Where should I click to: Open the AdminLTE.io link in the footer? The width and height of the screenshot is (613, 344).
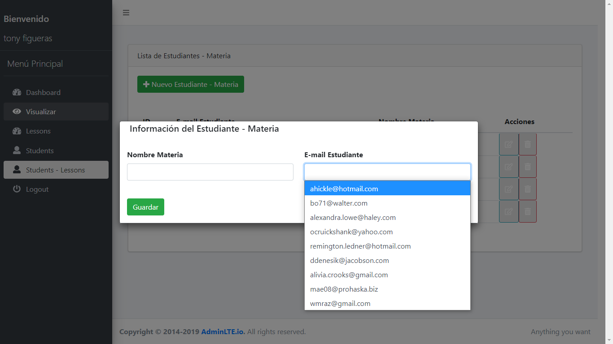pos(222,331)
